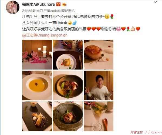Open the candles and Love sign photo
This screenshot has height=135, width=162.
[x=37, y=55]
